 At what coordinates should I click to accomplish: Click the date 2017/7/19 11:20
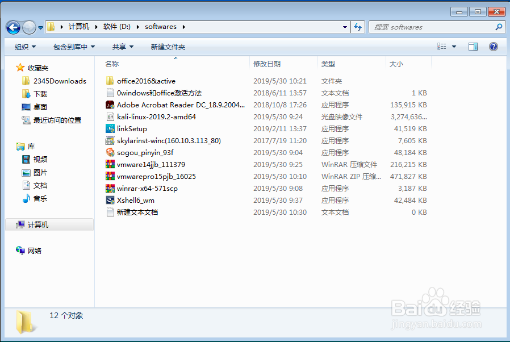pos(280,140)
